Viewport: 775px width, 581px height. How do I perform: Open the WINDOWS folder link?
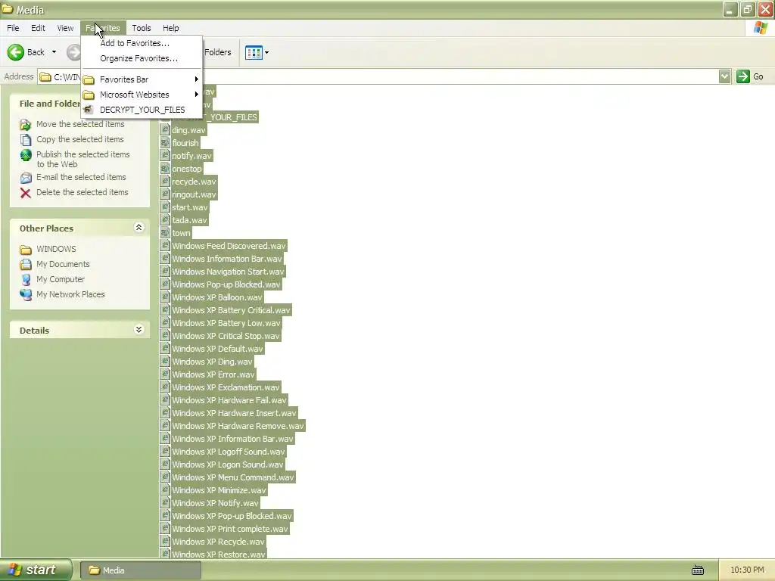(56, 249)
